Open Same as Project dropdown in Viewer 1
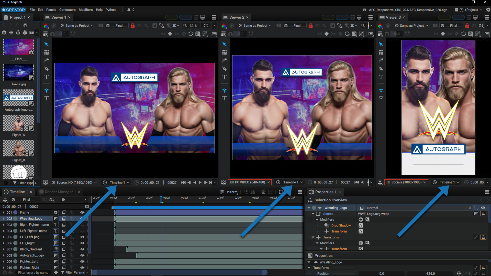The height and width of the screenshot is (276, 491). click(77, 26)
